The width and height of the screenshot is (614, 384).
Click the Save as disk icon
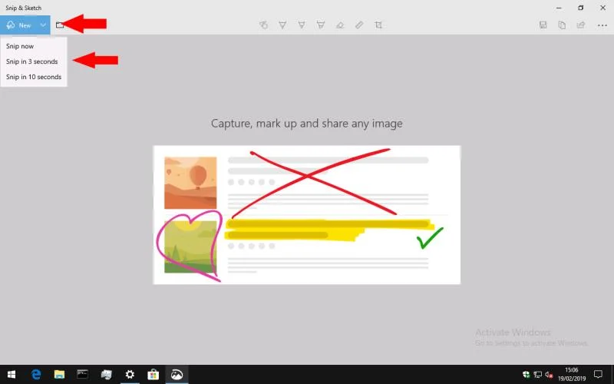[x=543, y=25]
